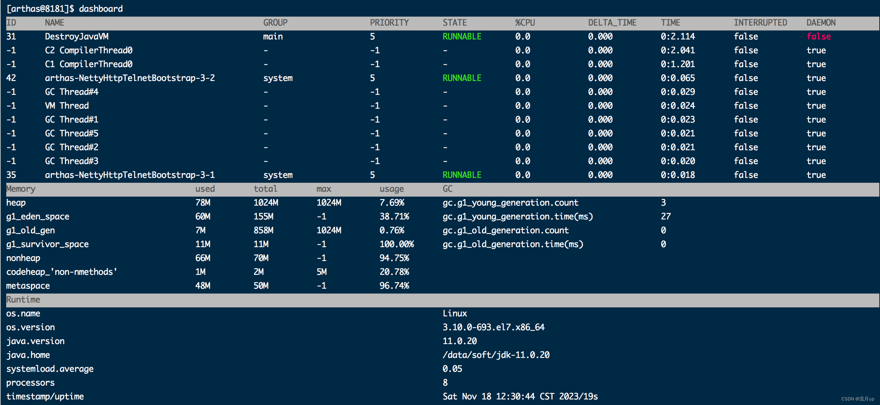Click the C1 CompilerThread0 row name
The height and width of the screenshot is (405, 880).
click(89, 64)
